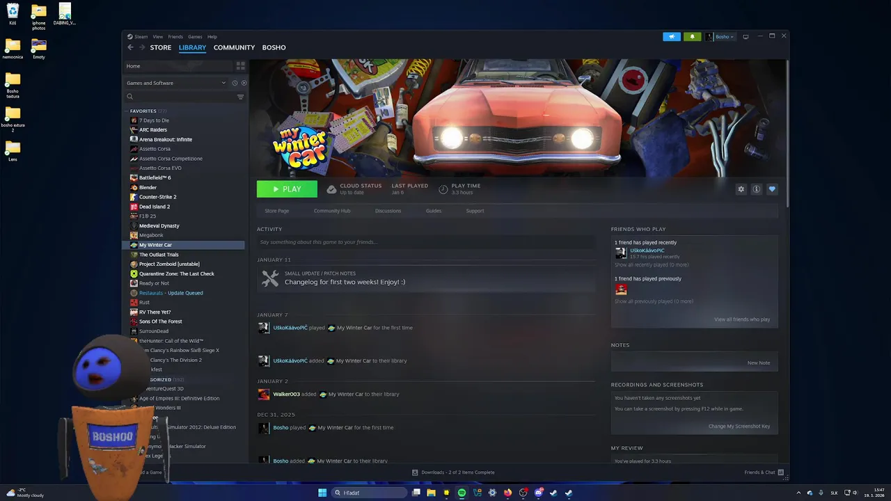Open the Support link

475,211
